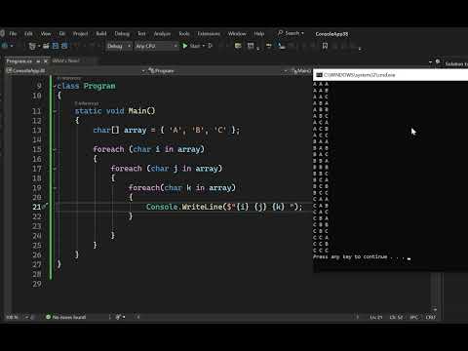Collapse the foreach char i block
Viewport: 468px width, 351px height.
coord(55,149)
